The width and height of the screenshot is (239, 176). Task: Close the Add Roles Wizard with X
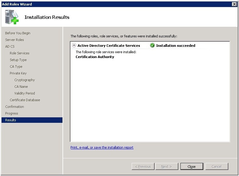tap(234, 4)
